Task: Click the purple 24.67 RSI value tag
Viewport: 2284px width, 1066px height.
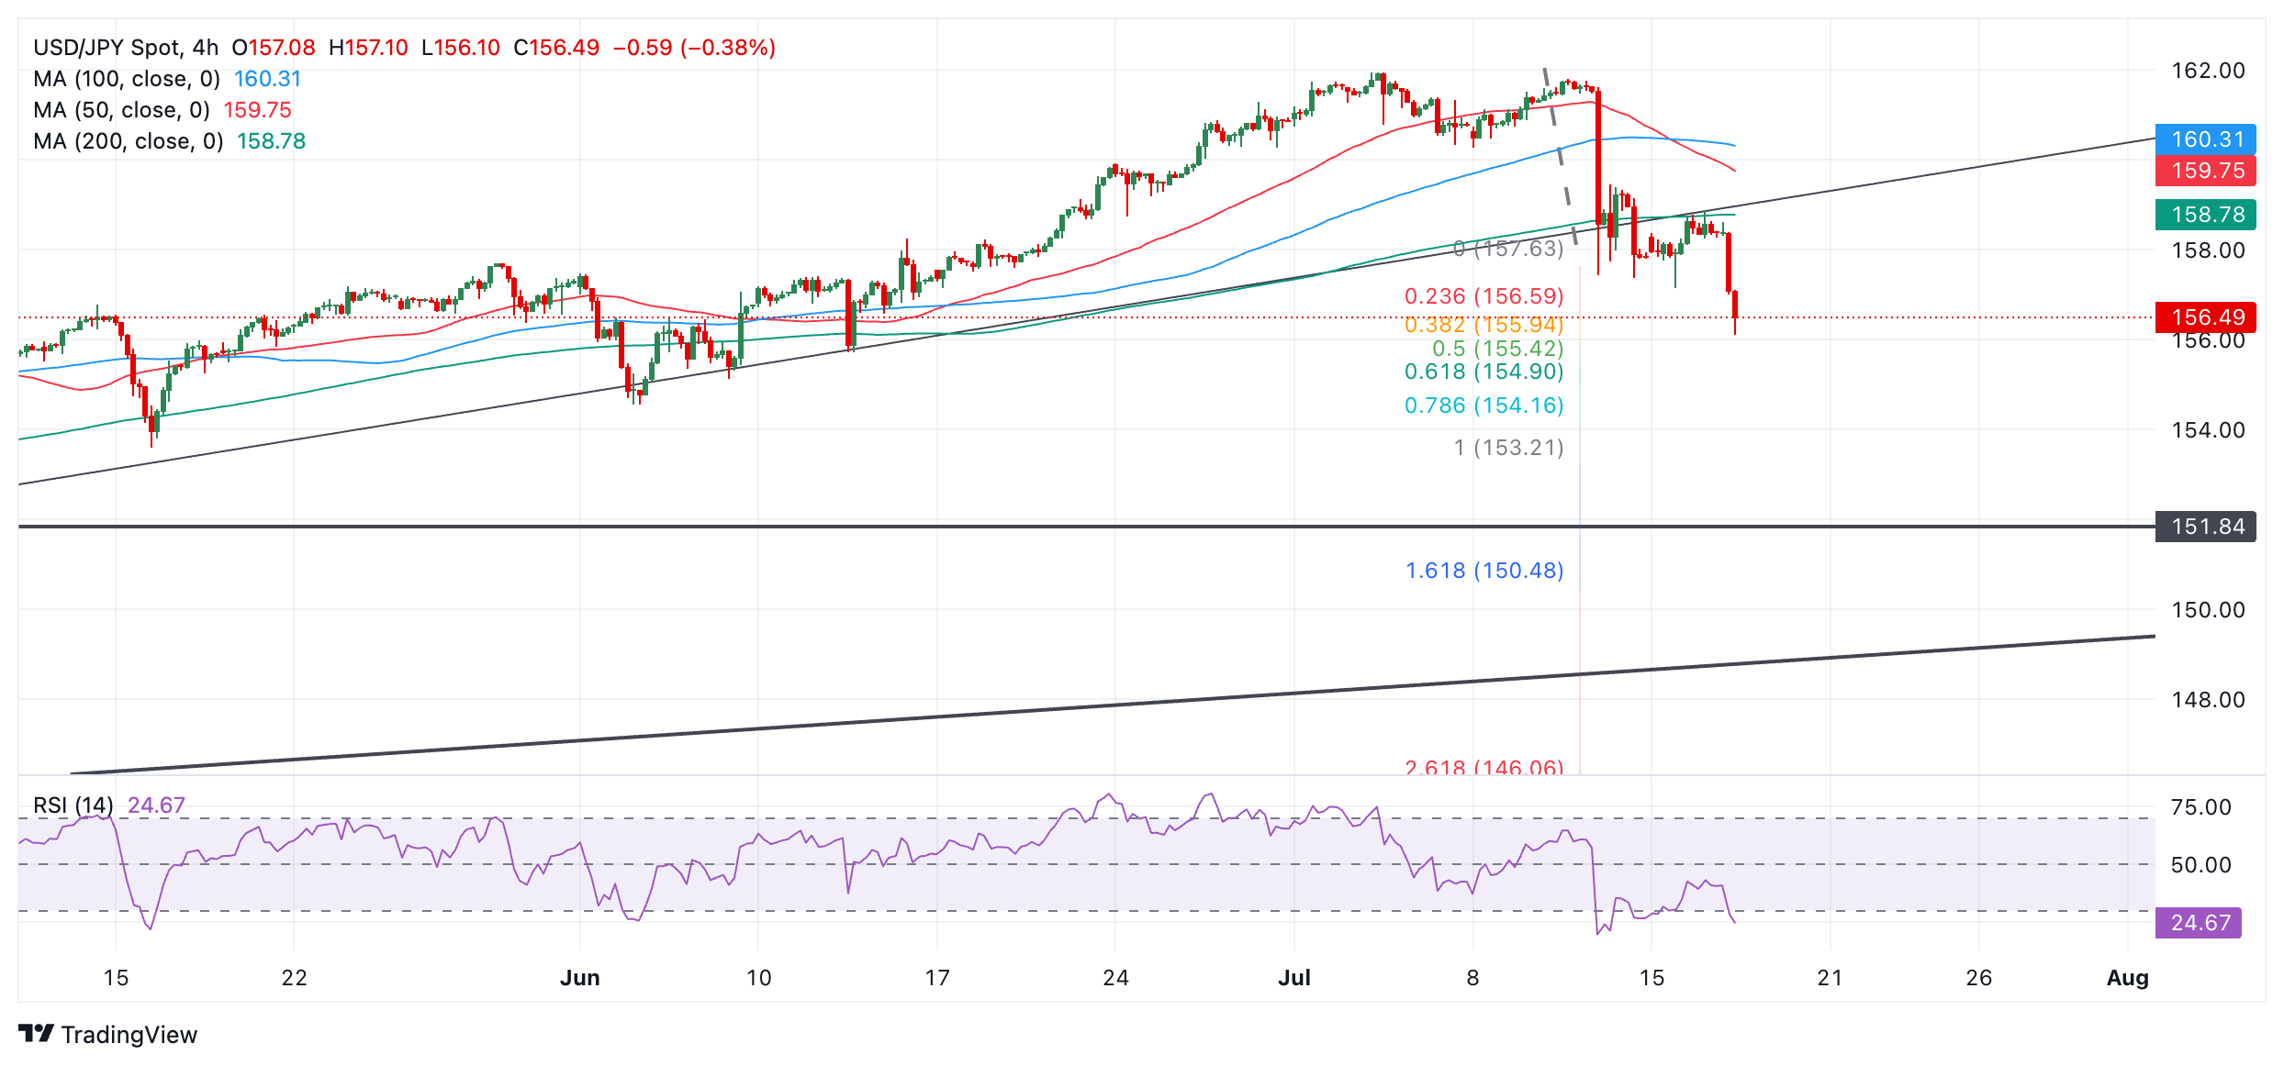Action: click(2199, 923)
